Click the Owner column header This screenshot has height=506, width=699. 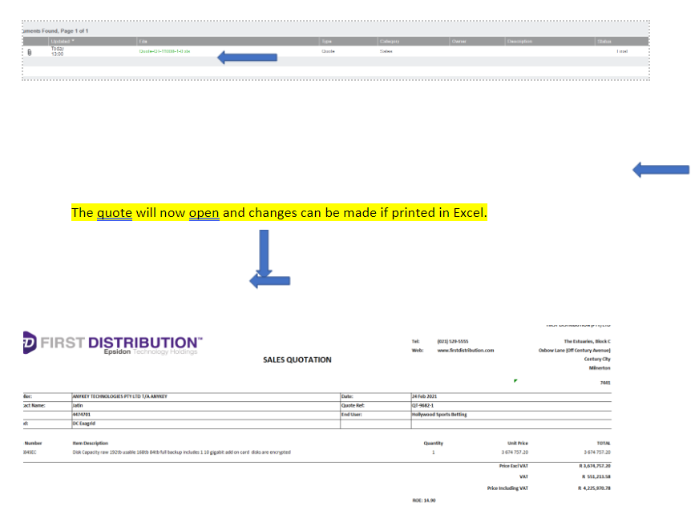click(459, 41)
